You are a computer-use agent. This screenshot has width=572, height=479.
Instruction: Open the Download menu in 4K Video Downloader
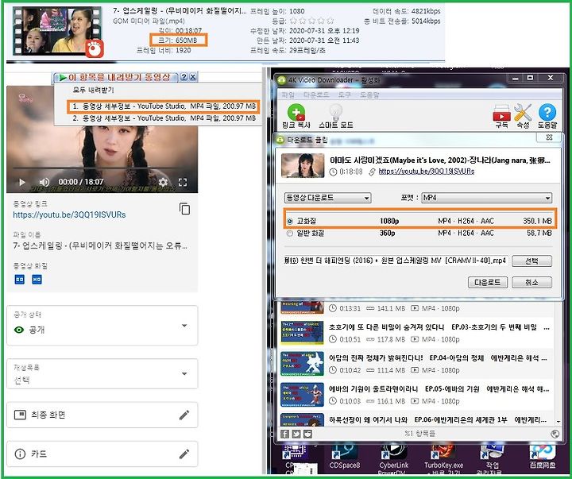pyautogui.click(x=316, y=95)
